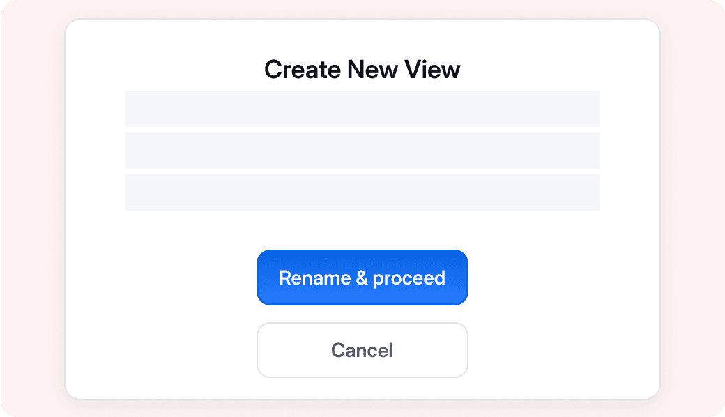
Task: Click the pink backdrop outside the dialog
Action: tap(32, 208)
